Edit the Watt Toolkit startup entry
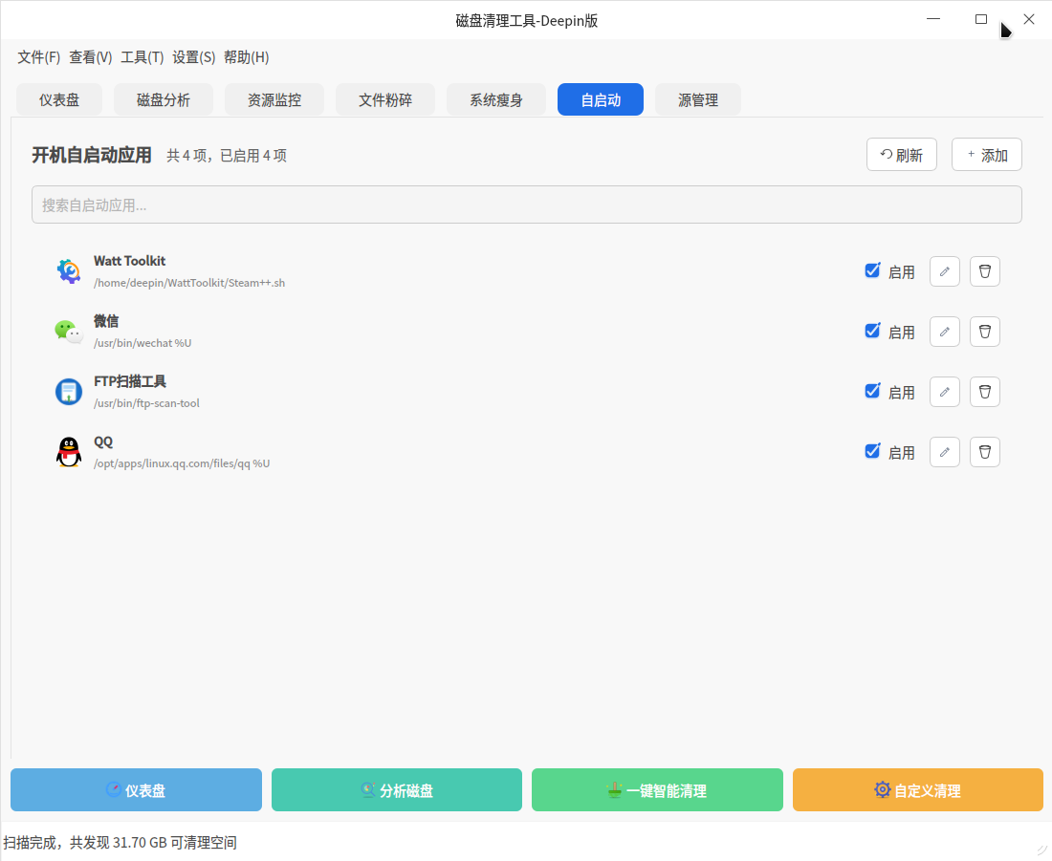The width and height of the screenshot is (1052, 861). (x=944, y=271)
